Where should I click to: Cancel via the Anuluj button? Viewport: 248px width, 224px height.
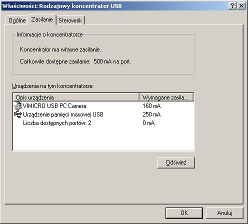(x=224, y=213)
